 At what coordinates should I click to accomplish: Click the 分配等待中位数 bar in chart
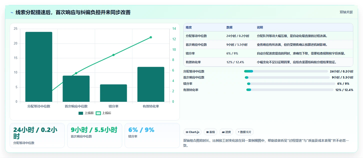pos(39,67)
